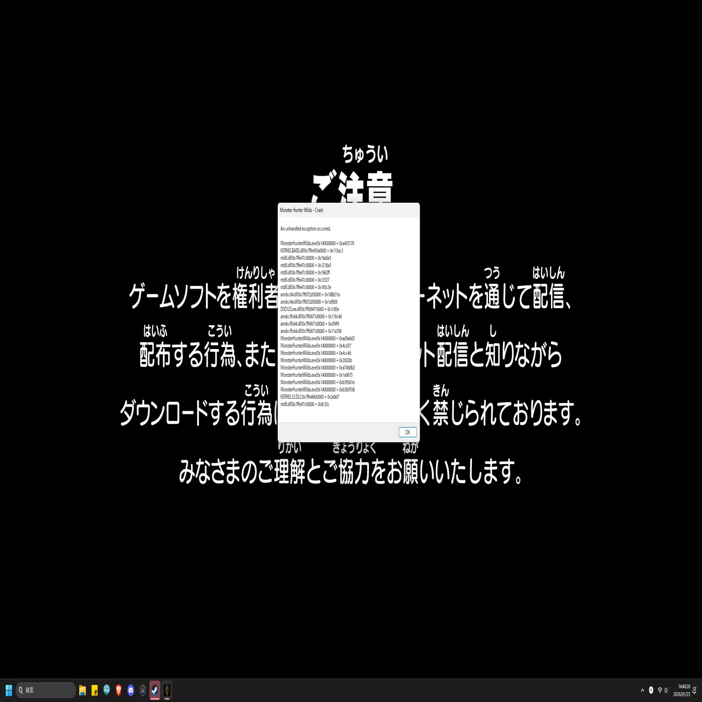Click the KERNELBASE.dll stack line
The image size is (702, 702).
[x=312, y=251]
